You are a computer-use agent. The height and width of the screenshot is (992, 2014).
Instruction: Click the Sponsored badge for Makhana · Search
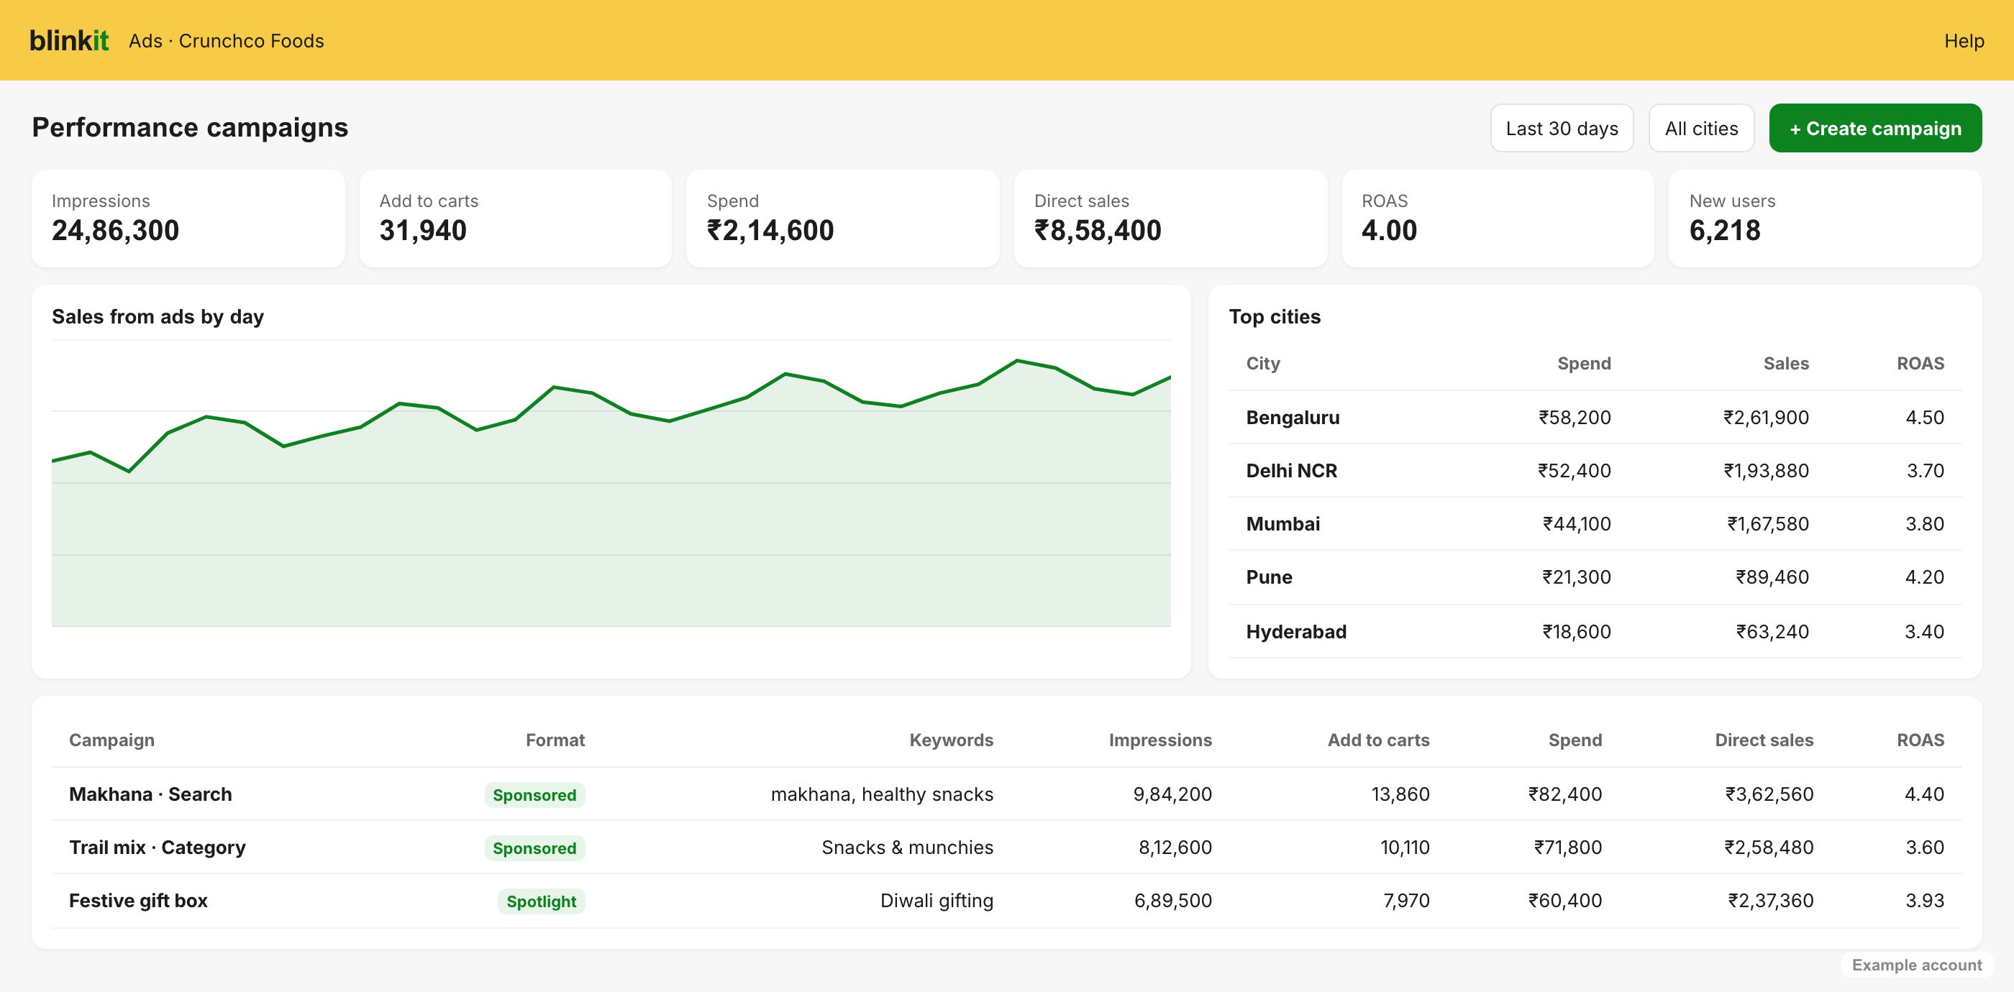click(x=534, y=794)
